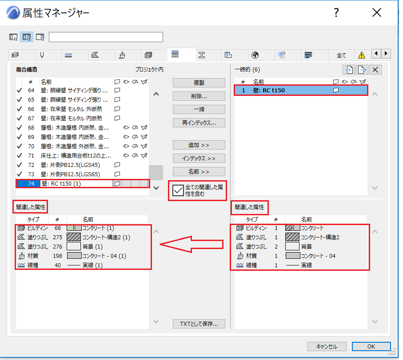The height and width of the screenshot is (360, 403).
Task: Click the 削除... button
Action: coord(199,96)
